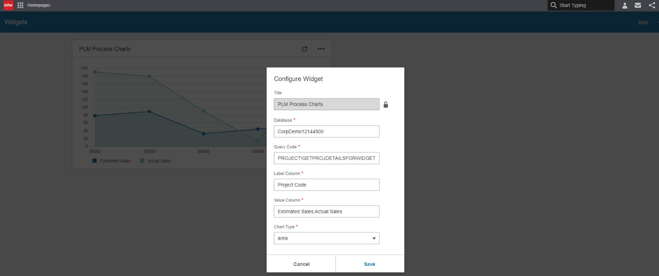The image size is (659, 276).
Task: Open the Chart Type dropdown
Action: [x=373, y=238]
